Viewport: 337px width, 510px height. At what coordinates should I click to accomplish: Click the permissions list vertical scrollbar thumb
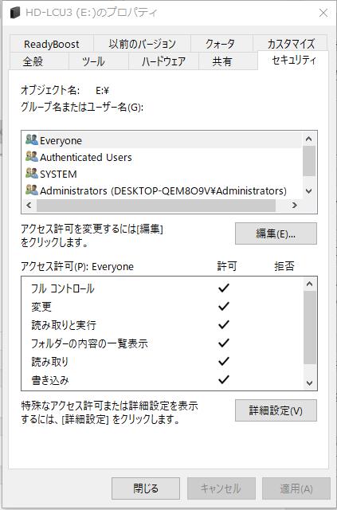coord(310,328)
